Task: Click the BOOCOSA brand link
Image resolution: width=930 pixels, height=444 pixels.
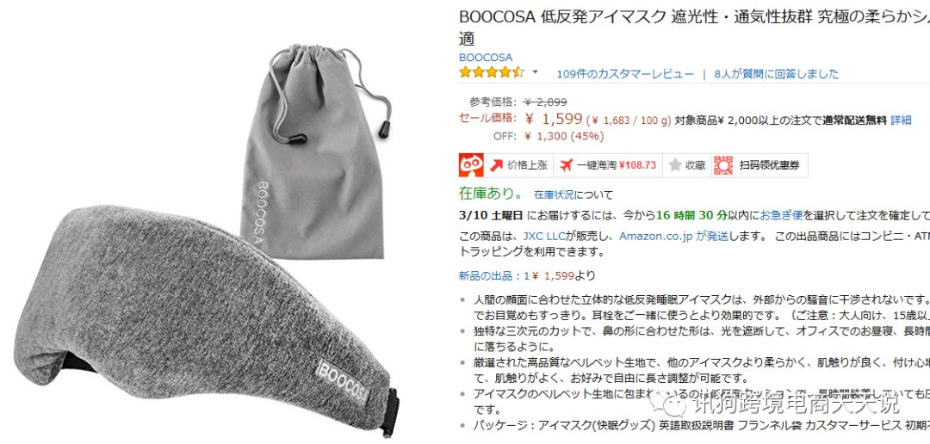Action: click(485, 58)
